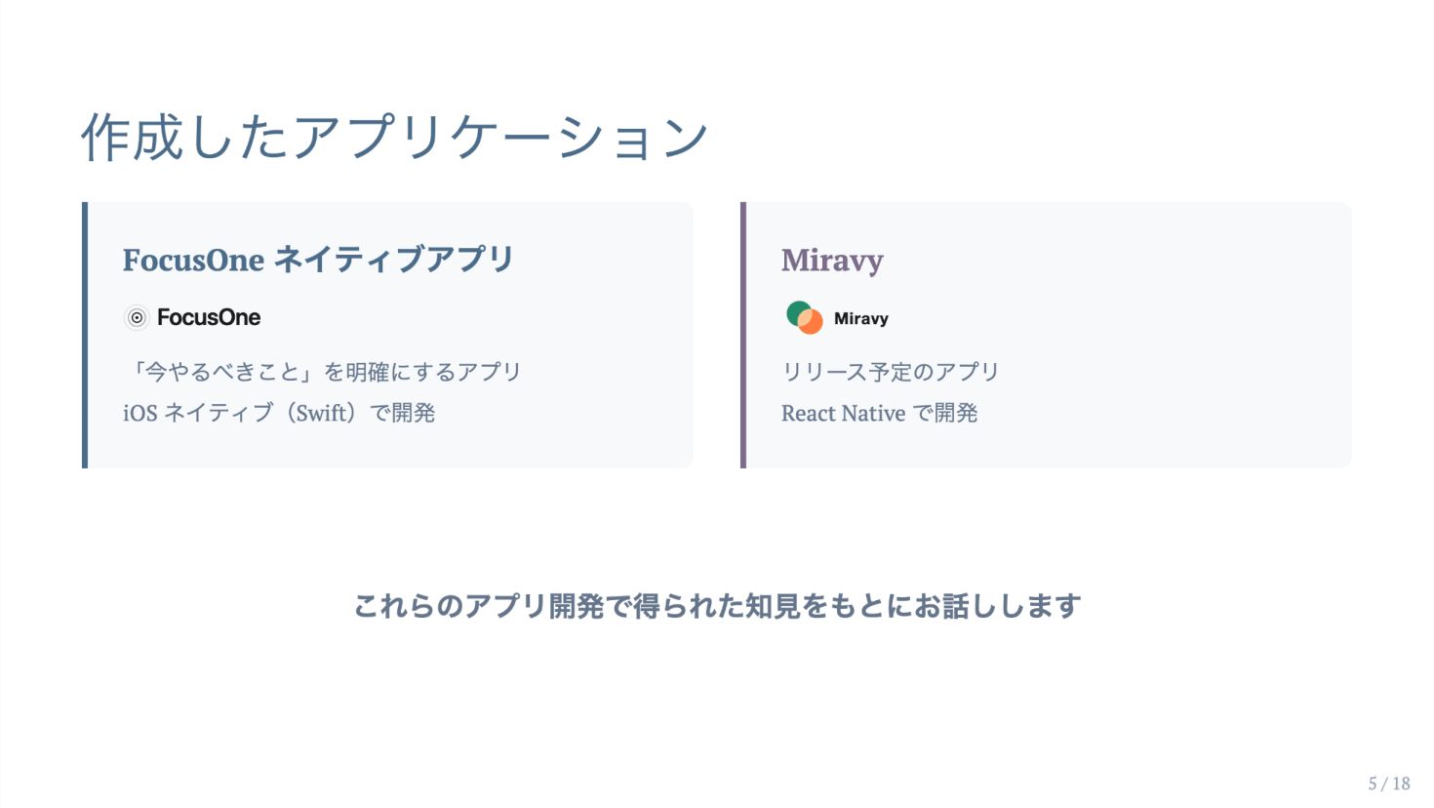Click the FocusOne concentric-circle target icon
The height and width of the screenshot is (808, 1434).
137,317
